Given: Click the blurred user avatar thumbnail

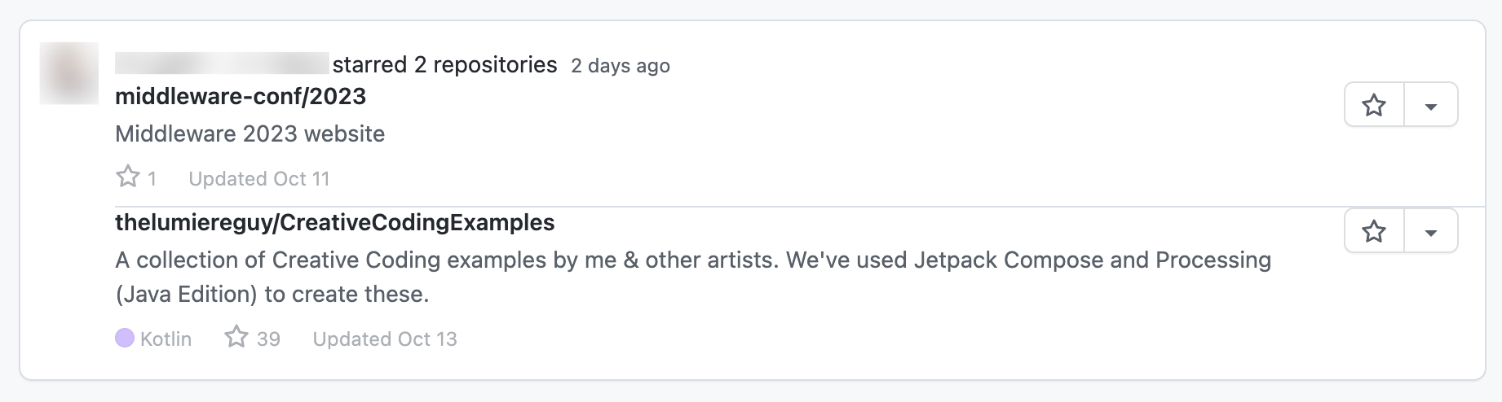Looking at the screenshot, I should [69, 73].
